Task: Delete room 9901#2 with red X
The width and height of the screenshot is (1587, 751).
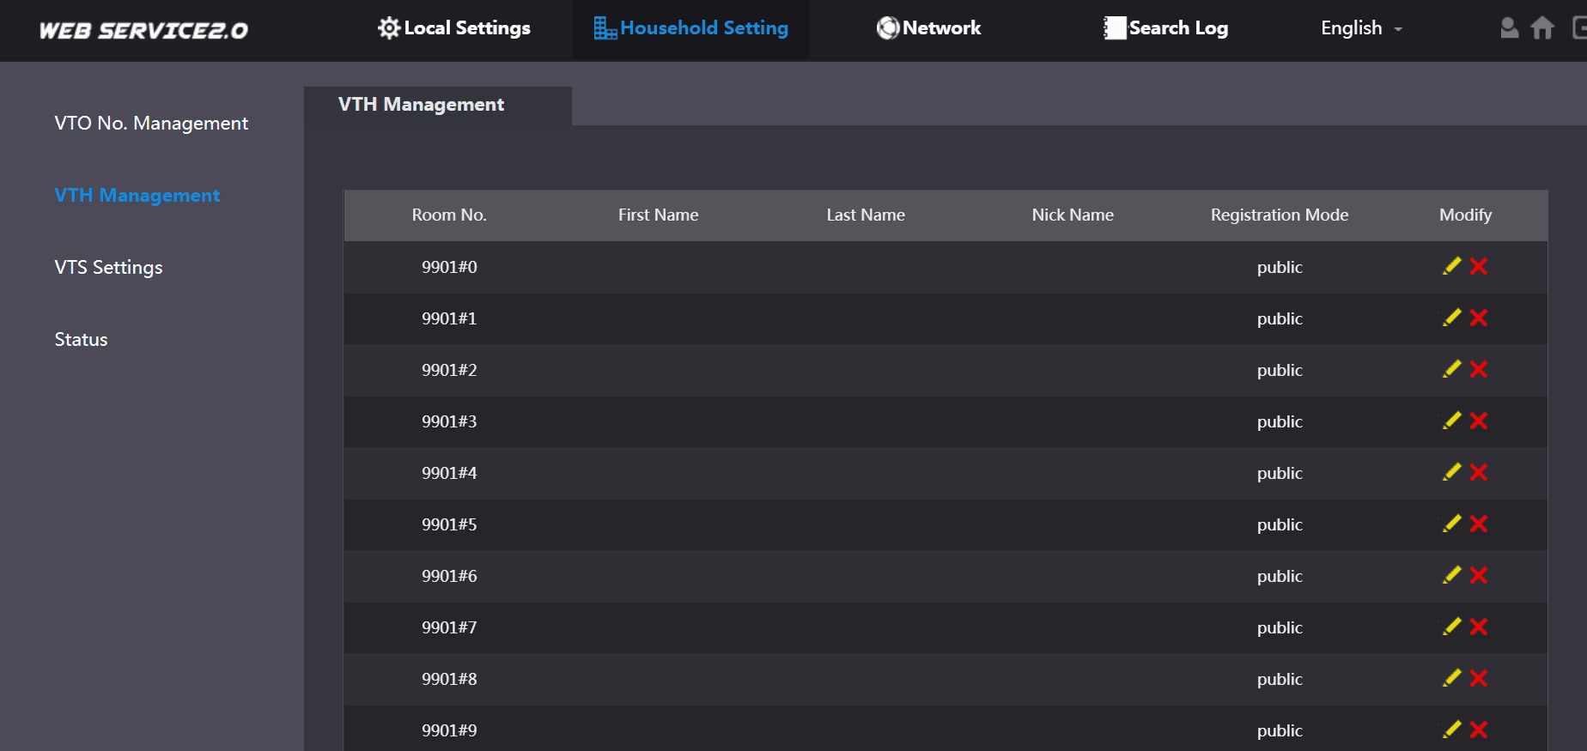Action: 1478,369
